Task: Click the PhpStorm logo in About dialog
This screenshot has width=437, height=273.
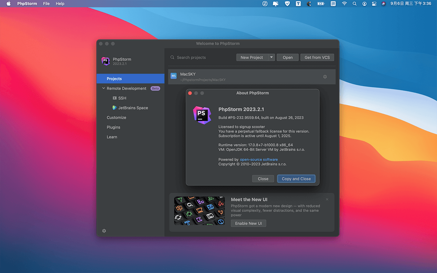Action: coord(202,115)
